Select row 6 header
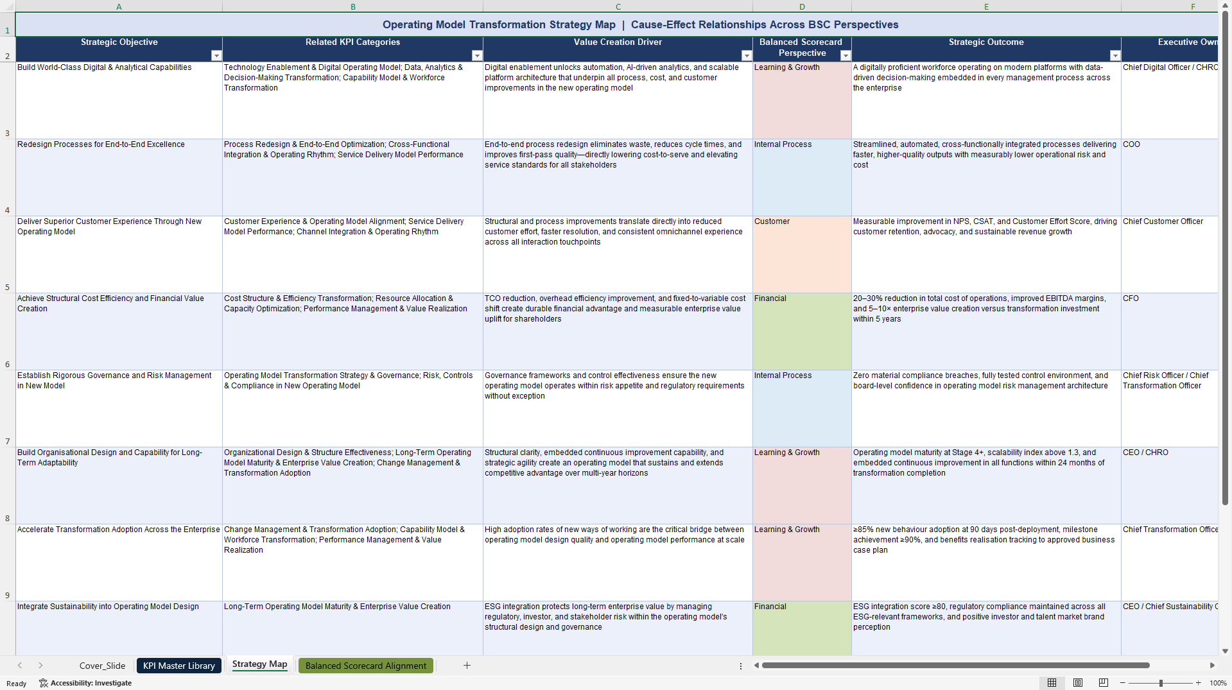Viewport: 1232px width, 690px height. tap(8, 332)
